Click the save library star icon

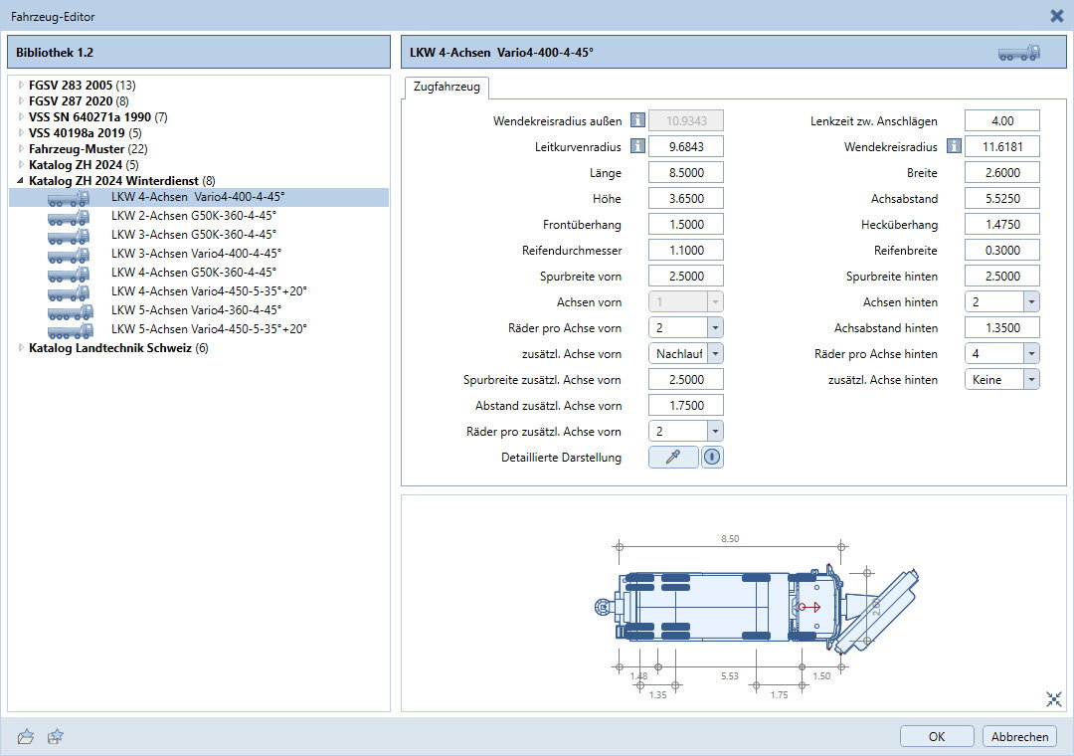(57, 736)
